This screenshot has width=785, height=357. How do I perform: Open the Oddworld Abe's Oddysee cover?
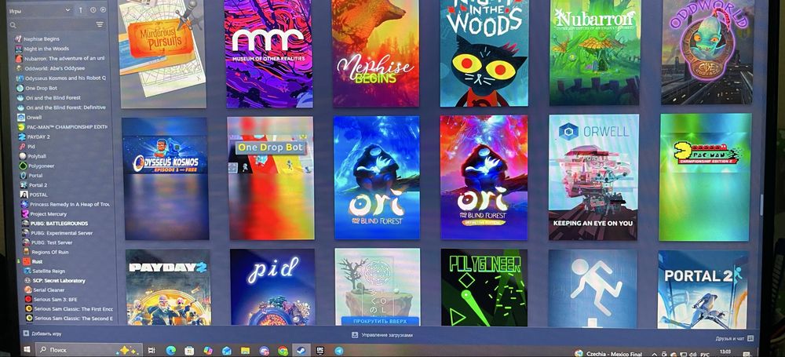coord(708,52)
